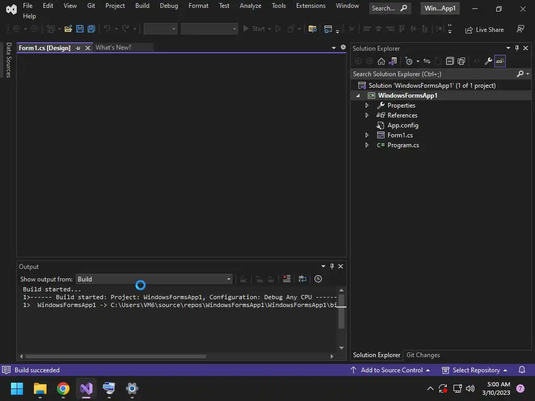The image size is (535, 401).
Task: Open document tab list dropdown arrow
Action: point(334,48)
